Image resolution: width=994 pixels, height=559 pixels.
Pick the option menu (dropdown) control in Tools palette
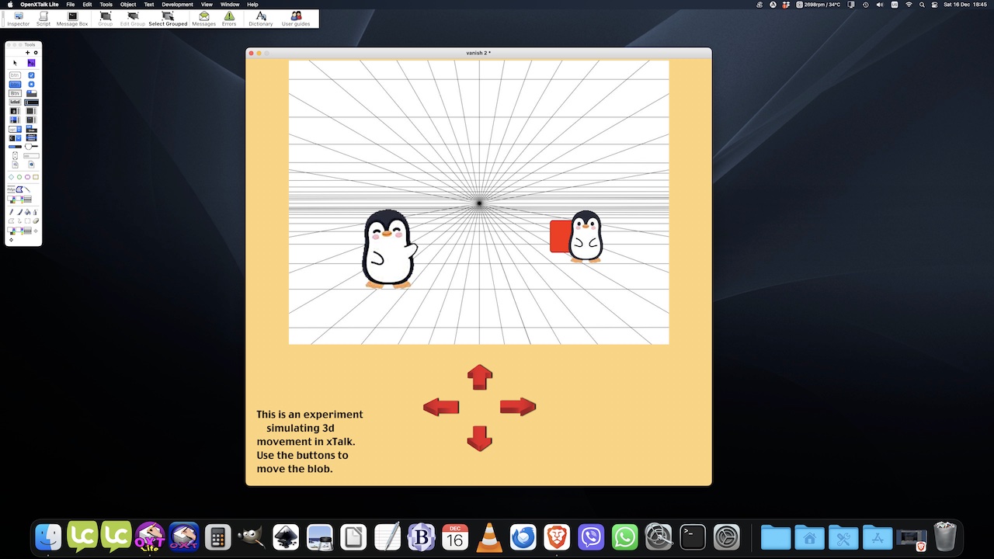[x=15, y=129]
